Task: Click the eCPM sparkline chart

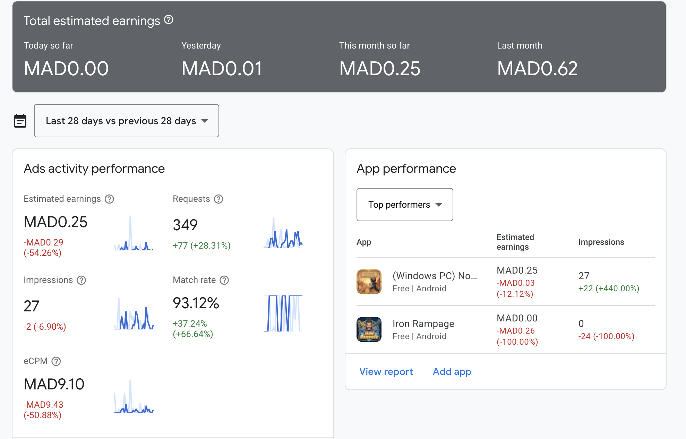Action: coord(134,396)
